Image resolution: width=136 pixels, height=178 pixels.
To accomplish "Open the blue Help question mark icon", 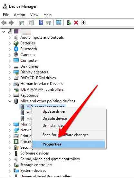I will click(x=41, y=23).
